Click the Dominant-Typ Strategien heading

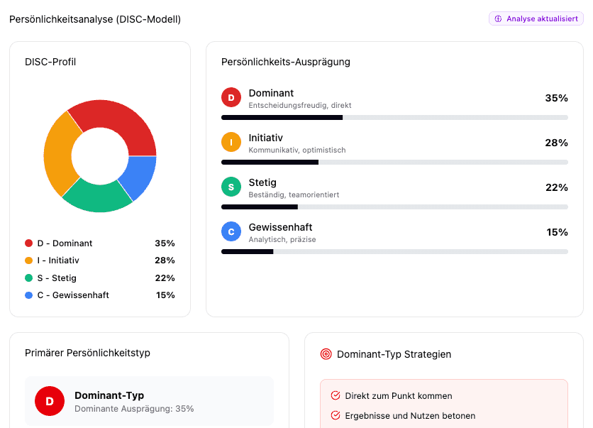tap(394, 355)
